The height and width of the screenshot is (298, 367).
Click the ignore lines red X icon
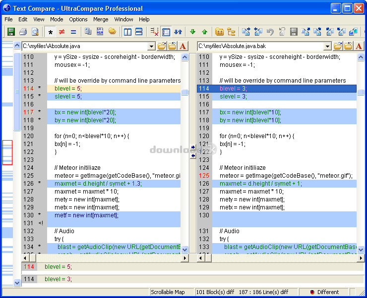[x=154, y=32]
